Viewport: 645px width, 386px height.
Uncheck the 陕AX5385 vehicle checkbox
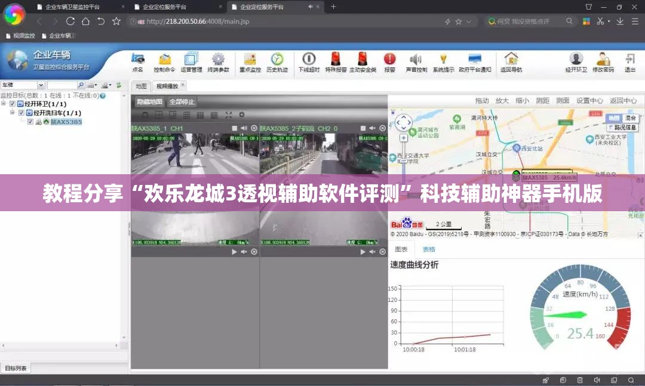pyautogui.click(x=30, y=122)
